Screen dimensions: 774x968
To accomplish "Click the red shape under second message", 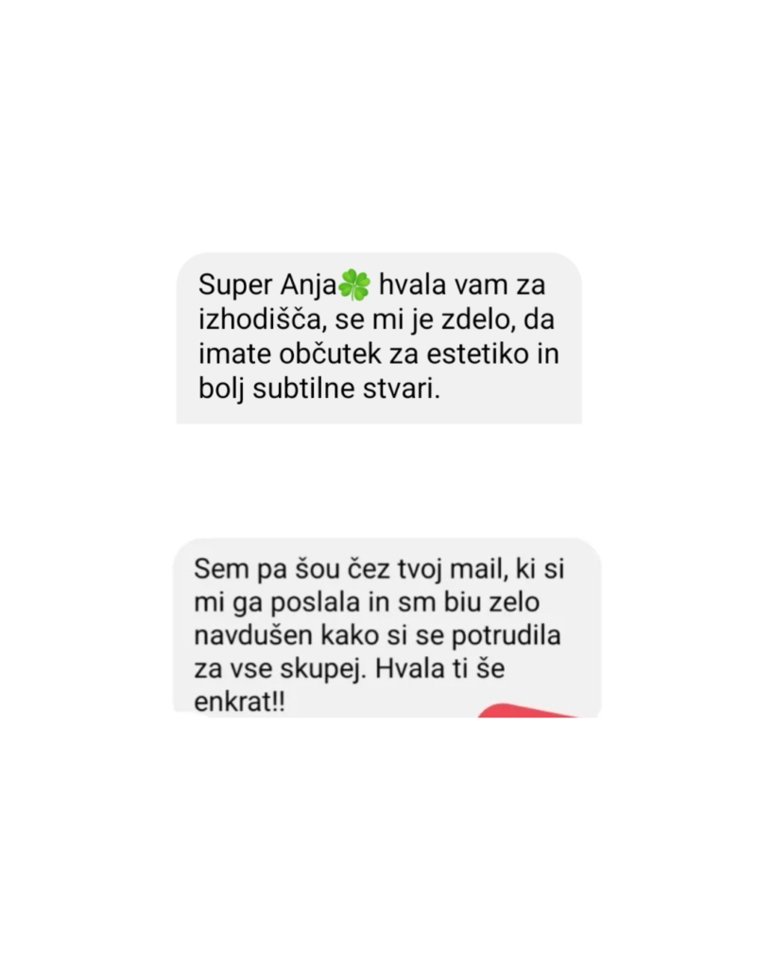I will point(529,711).
